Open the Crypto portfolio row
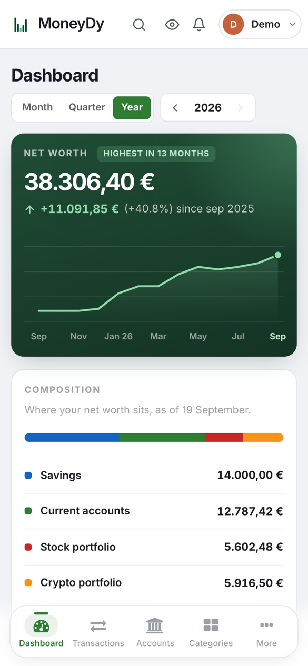The width and height of the screenshot is (308, 666). (154, 583)
